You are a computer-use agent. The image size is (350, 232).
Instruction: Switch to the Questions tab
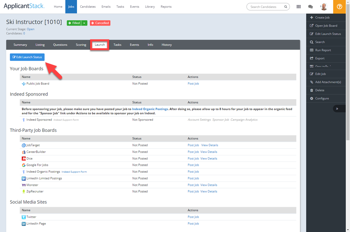point(60,45)
